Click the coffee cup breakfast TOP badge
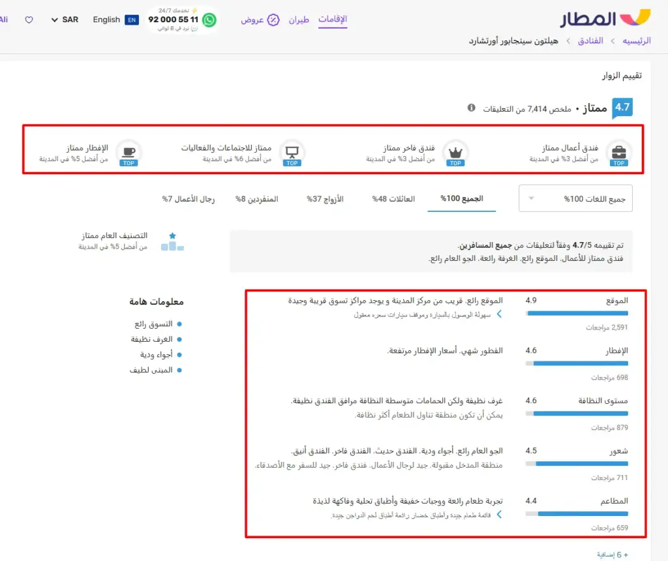Screen dimensions: 668x561 [x=129, y=153]
